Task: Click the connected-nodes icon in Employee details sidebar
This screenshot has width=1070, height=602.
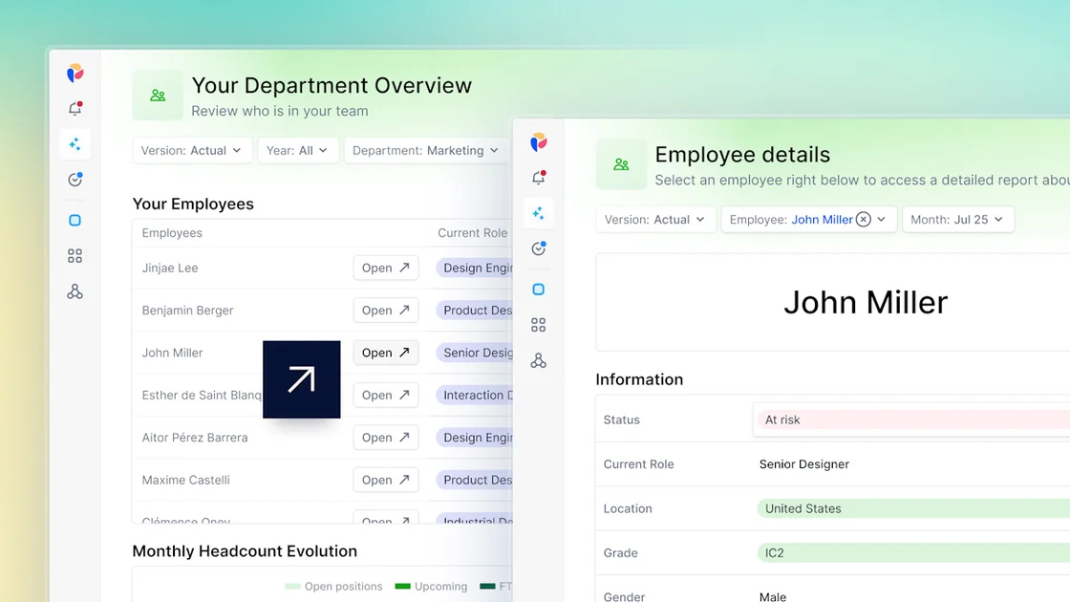Action: click(539, 361)
